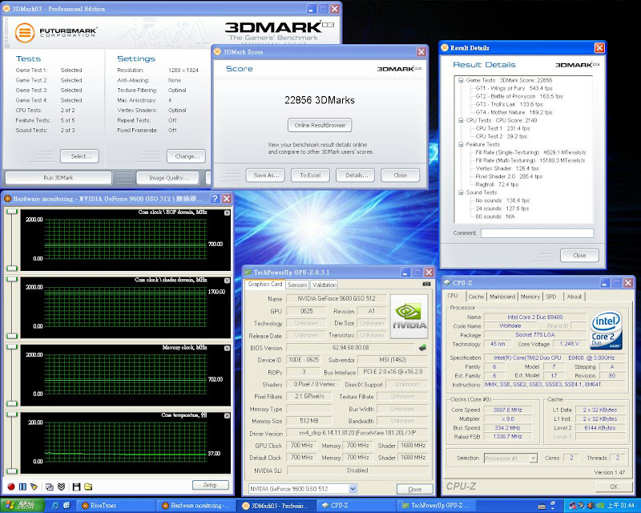Switch to the Validation tab in GPU-Z
This screenshot has height=513, width=641.
[x=325, y=285]
